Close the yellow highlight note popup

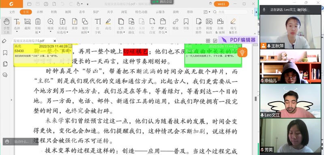pyautogui.click(x=70, y=46)
